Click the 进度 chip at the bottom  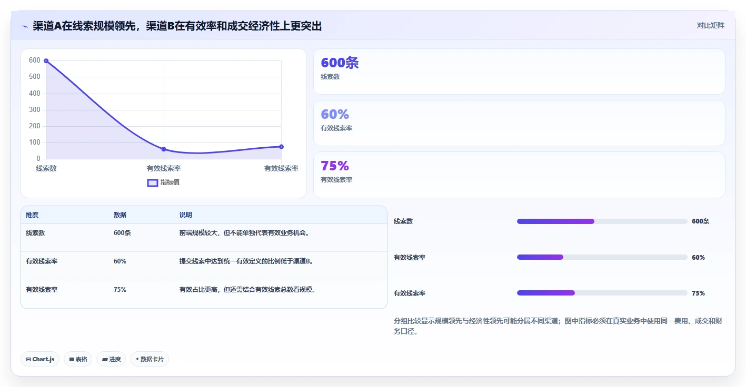pyautogui.click(x=111, y=359)
